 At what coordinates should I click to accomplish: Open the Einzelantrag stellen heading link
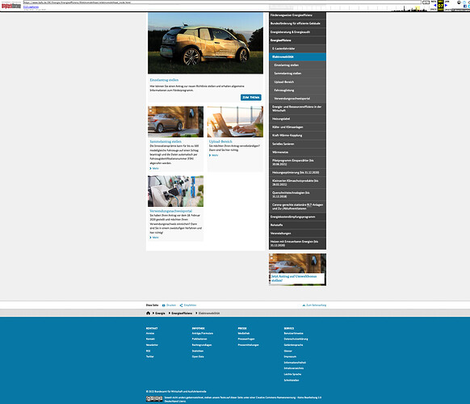[164, 80]
